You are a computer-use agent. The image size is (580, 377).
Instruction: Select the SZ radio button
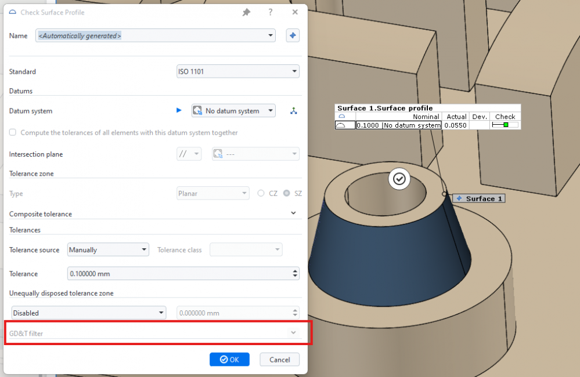pyautogui.click(x=287, y=194)
